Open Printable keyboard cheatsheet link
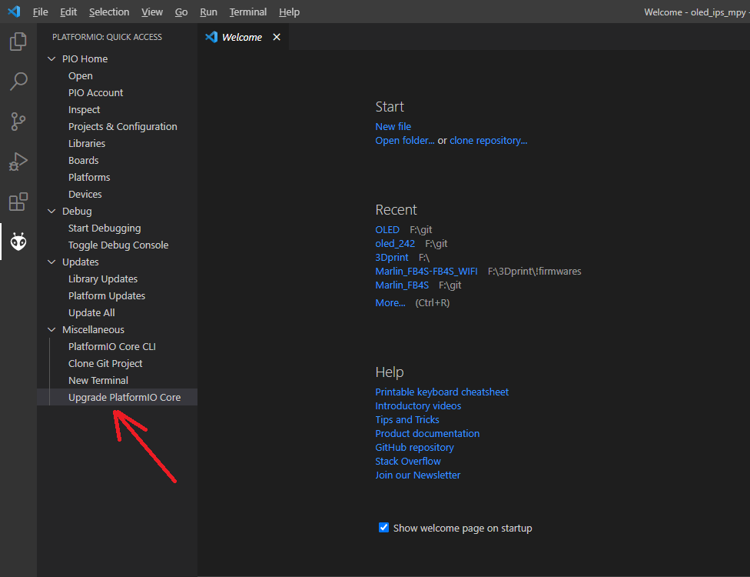Viewport: 750px width, 577px height. coord(442,392)
